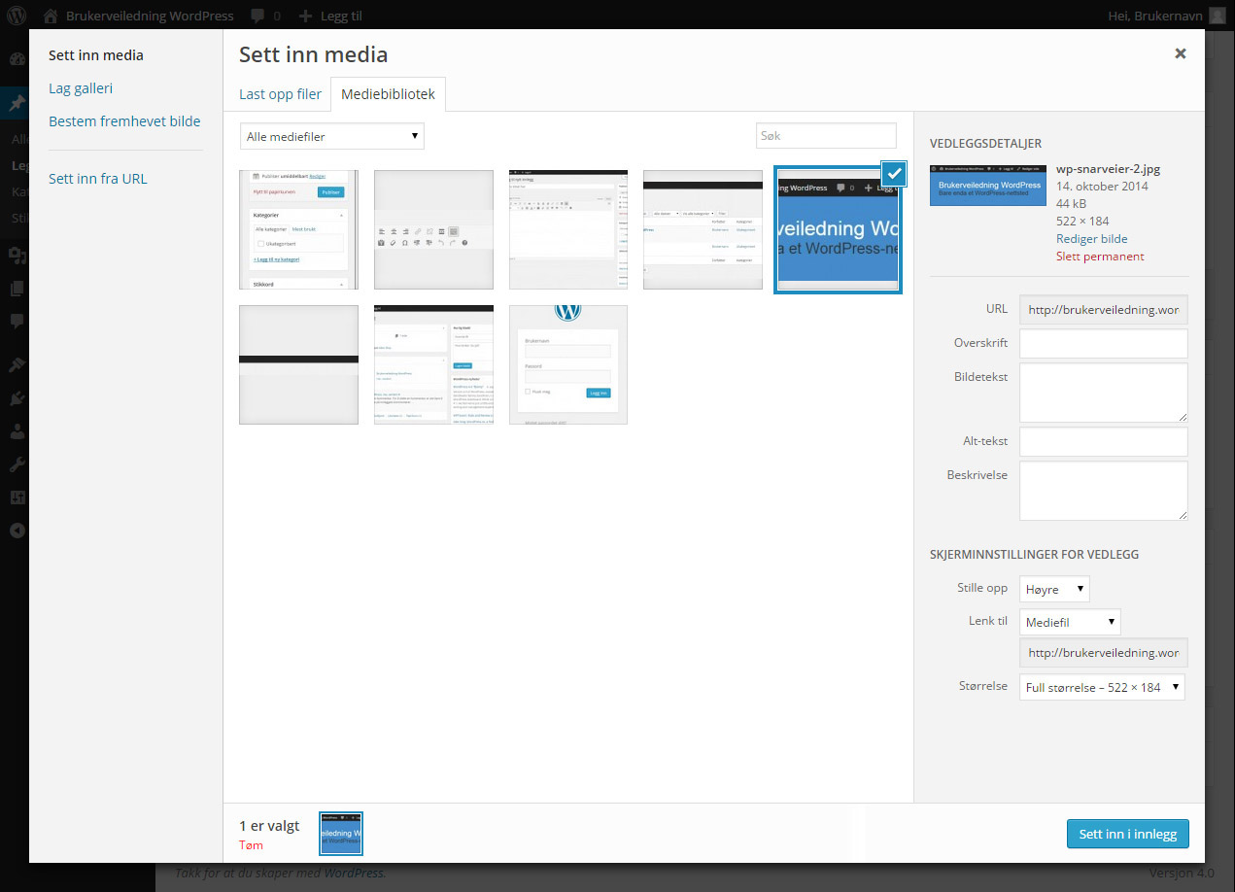1235x892 pixels.
Task: Click the attachment preview image in details pane
Action: click(x=988, y=185)
